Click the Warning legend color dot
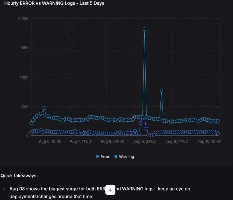Image resolution: width=233 pixels, height=200 pixels. pos(116,157)
